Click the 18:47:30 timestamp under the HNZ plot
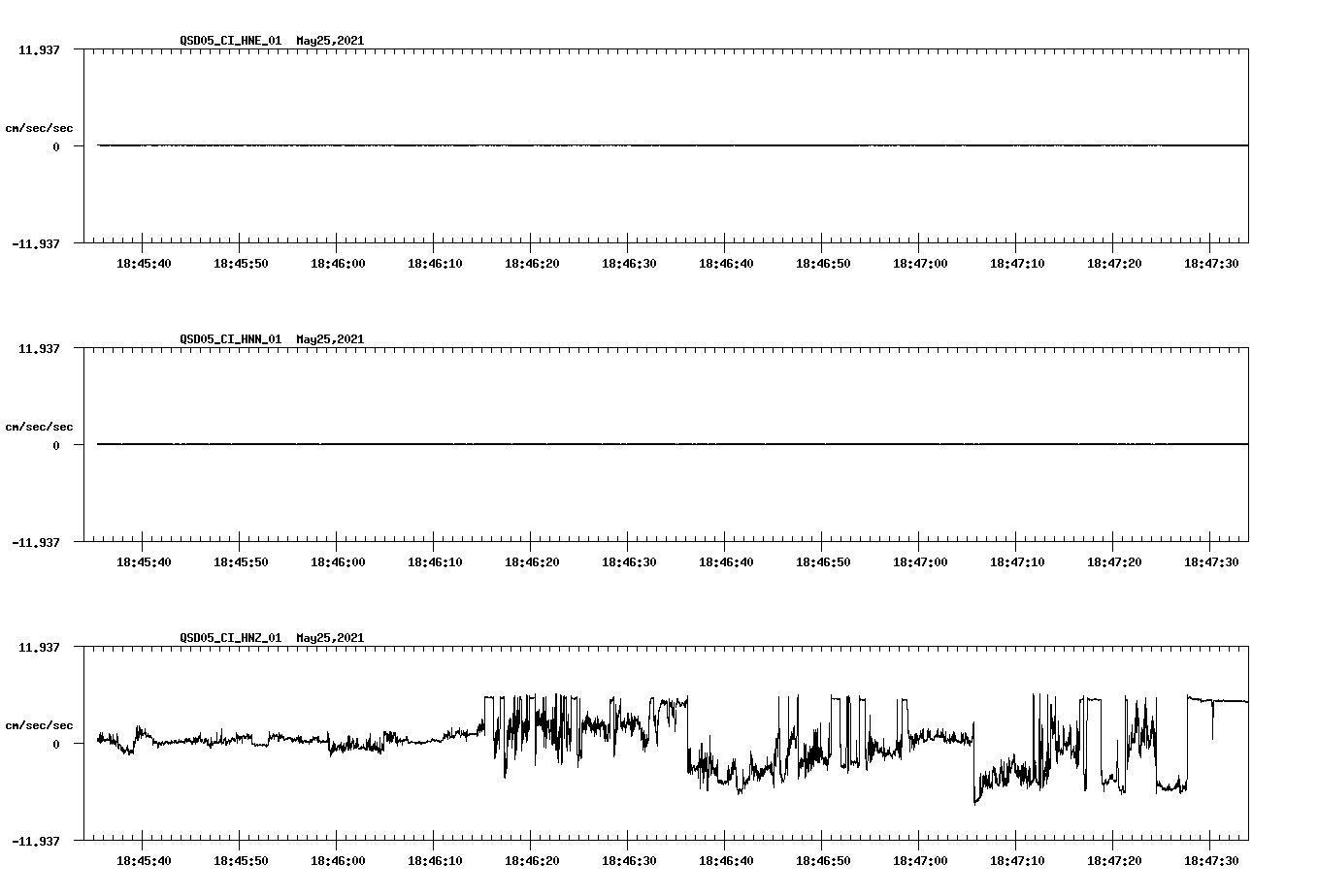Viewport: 1318px width, 896px height. (1211, 858)
